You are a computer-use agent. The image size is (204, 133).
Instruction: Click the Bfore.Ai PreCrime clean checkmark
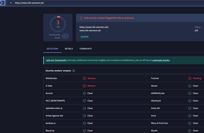pyautogui.click(x=190, y=123)
